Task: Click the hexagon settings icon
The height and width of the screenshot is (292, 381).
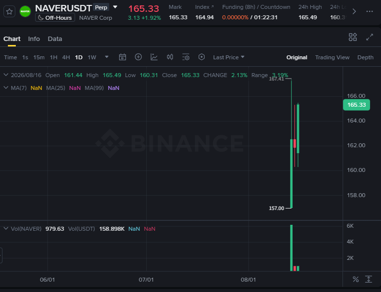Action: click(x=202, y=57)
